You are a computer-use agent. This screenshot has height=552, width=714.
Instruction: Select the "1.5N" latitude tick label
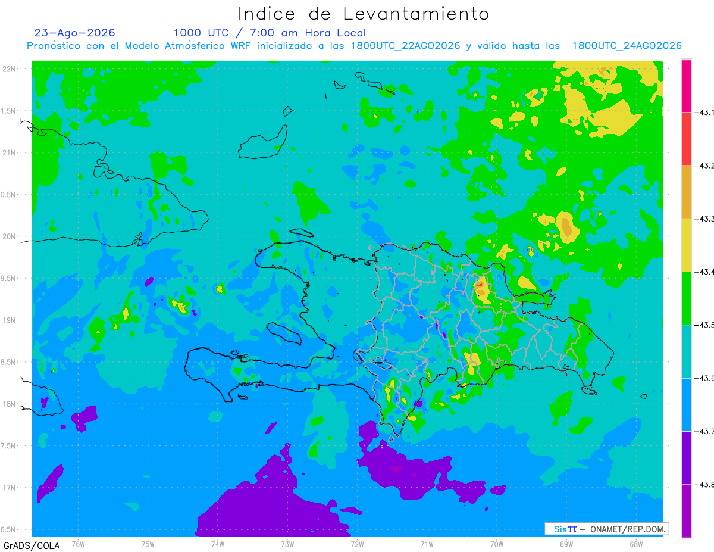pyautogui.click(x=9, y=111)
